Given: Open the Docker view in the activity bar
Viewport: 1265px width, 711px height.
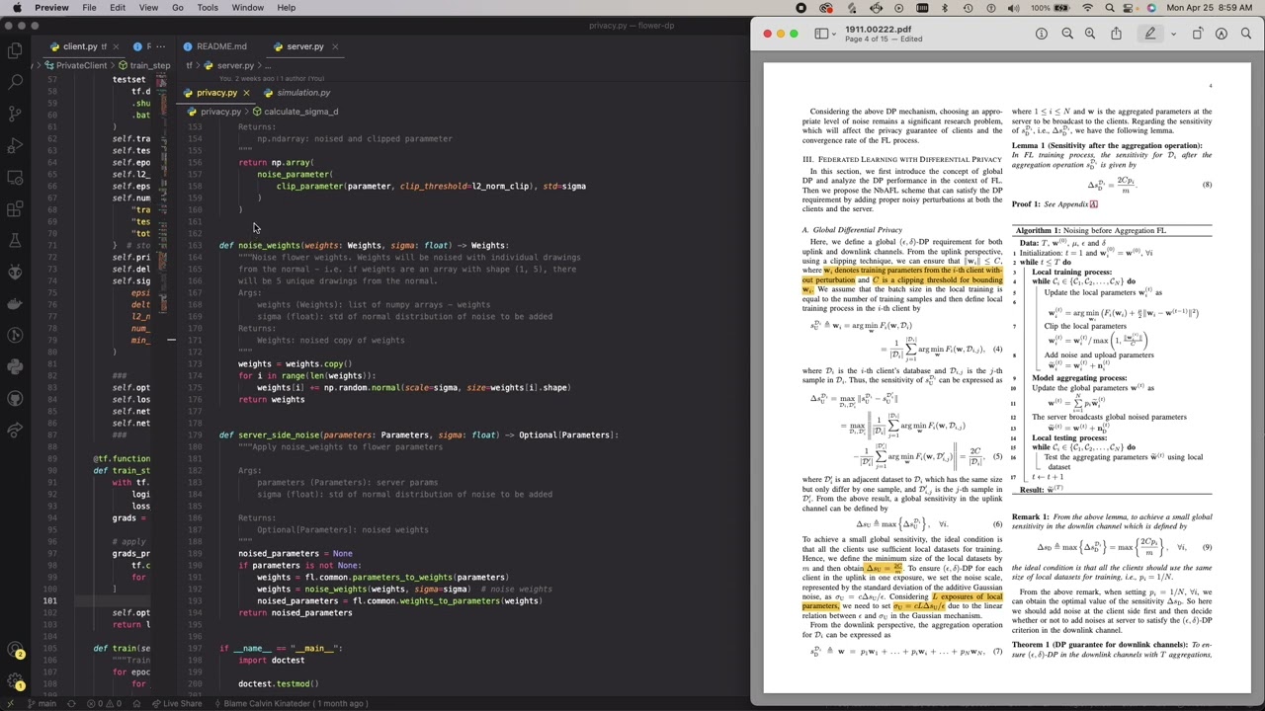Looking at the screenshot, I should (x=15, y=303).
